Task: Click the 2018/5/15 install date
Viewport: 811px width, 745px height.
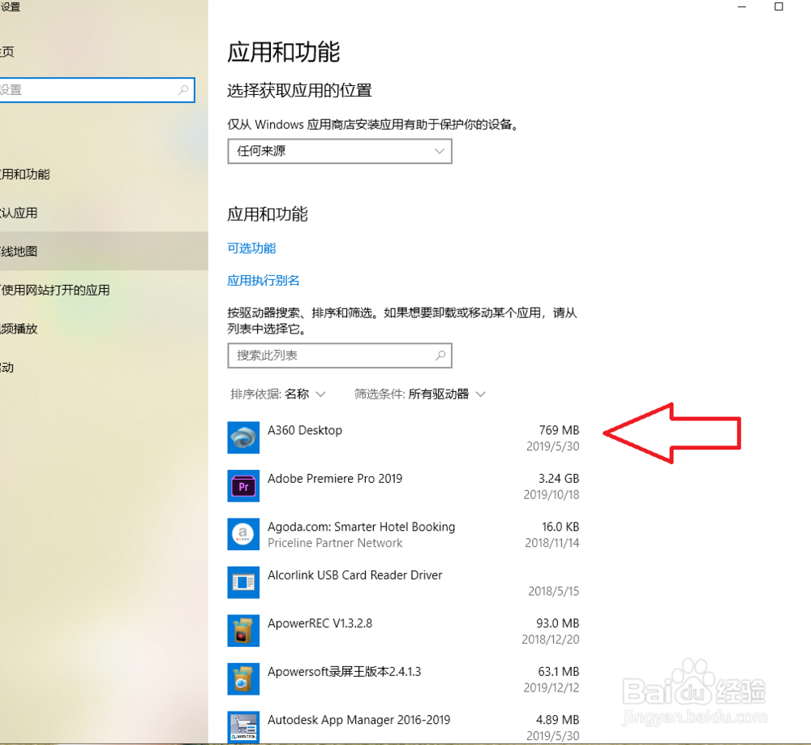Action: (x=553, y=592)
